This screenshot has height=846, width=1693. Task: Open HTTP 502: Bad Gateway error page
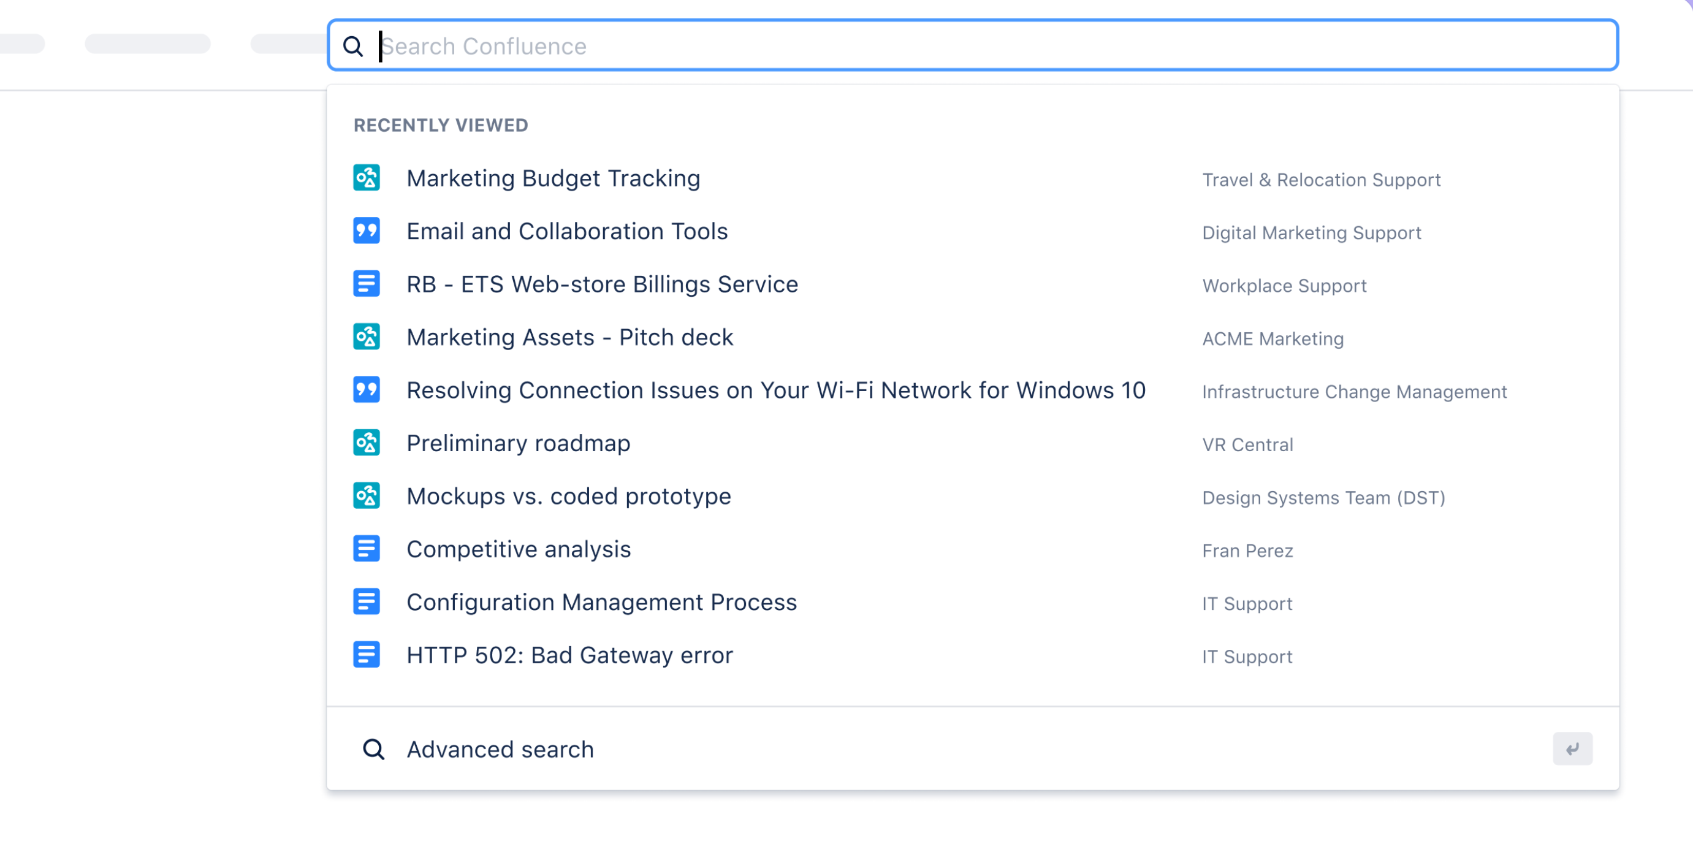[x=569, y=655]
